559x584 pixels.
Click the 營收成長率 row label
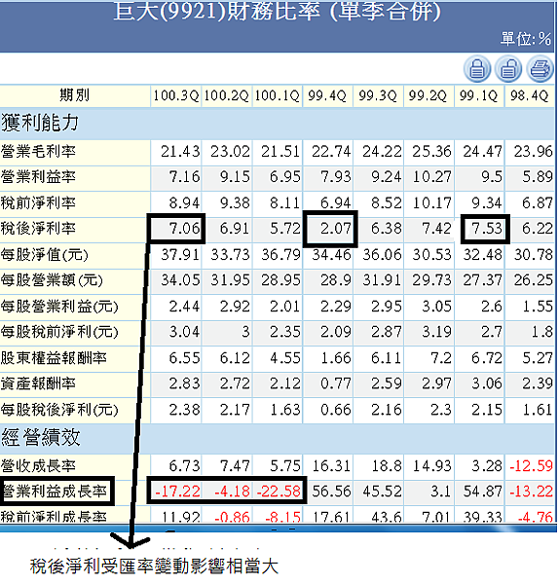38,466
